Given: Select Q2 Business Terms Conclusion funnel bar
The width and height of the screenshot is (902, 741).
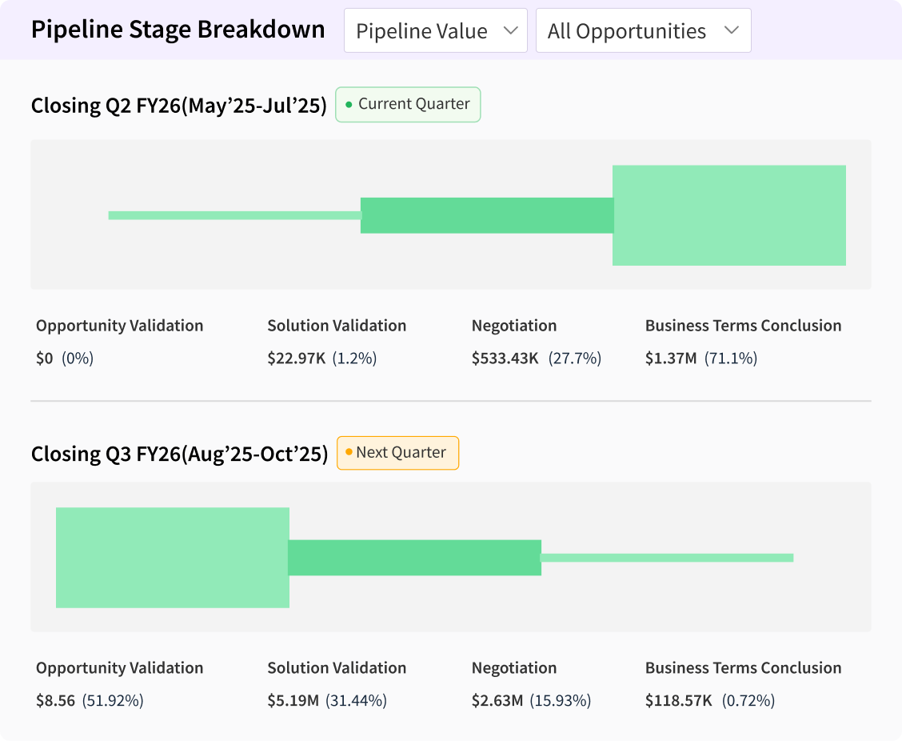Looking at the screenshot, I should click(x=728, y=215).
